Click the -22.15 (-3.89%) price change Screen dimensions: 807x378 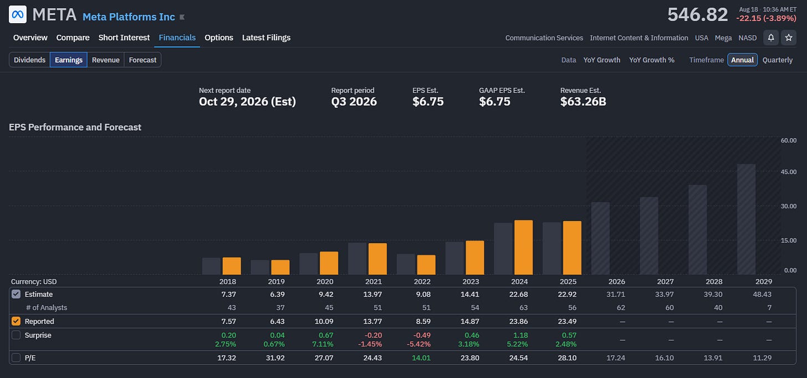[766, 18]
